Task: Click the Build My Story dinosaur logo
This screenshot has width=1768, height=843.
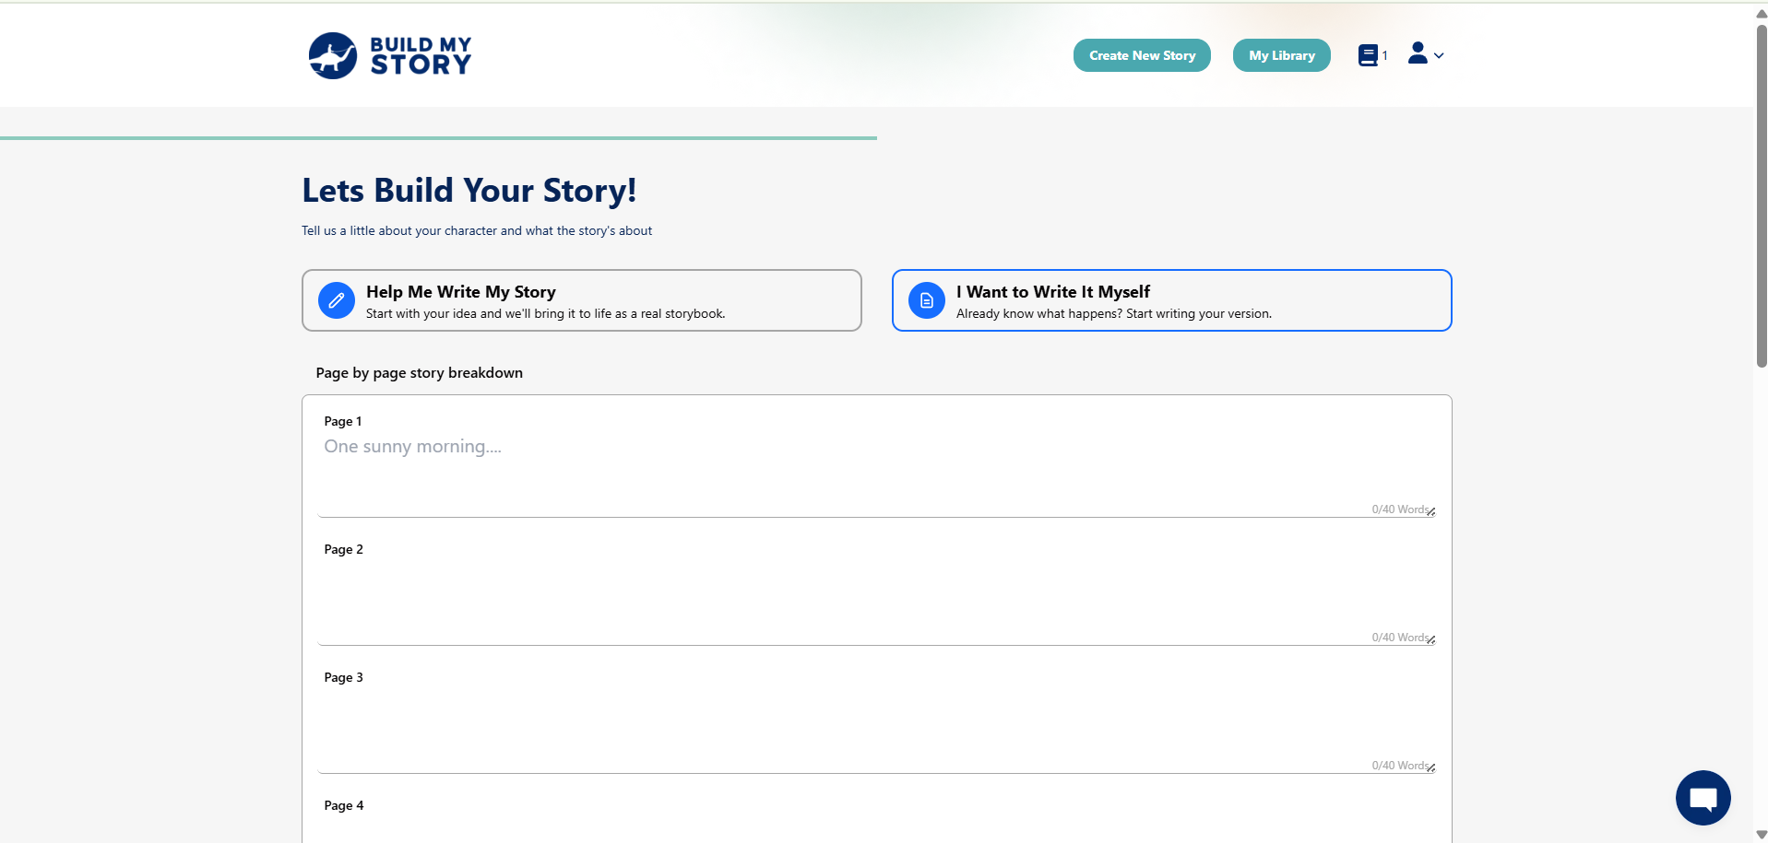Action: pyautogui.click(x=333, y=56)
